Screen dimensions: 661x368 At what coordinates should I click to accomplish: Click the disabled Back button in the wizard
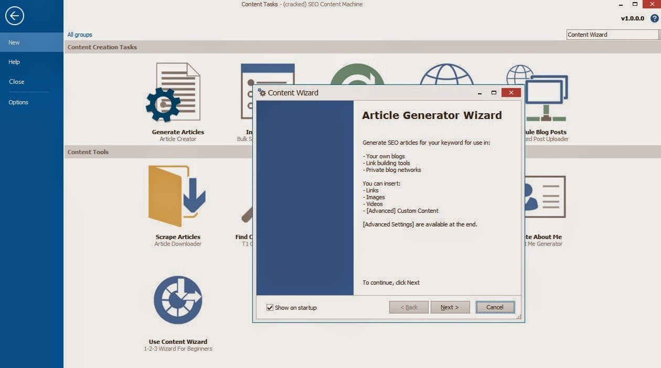(x=409, y=307)
